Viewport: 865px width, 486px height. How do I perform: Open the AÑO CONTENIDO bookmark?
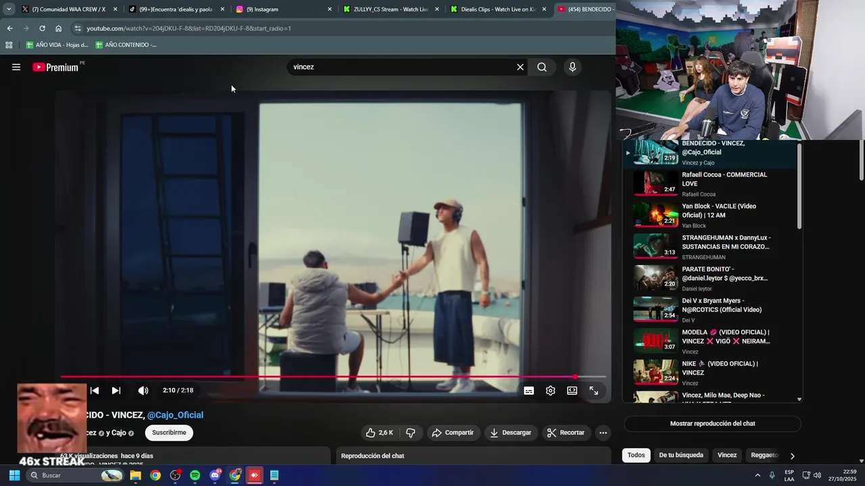(126, 45)
